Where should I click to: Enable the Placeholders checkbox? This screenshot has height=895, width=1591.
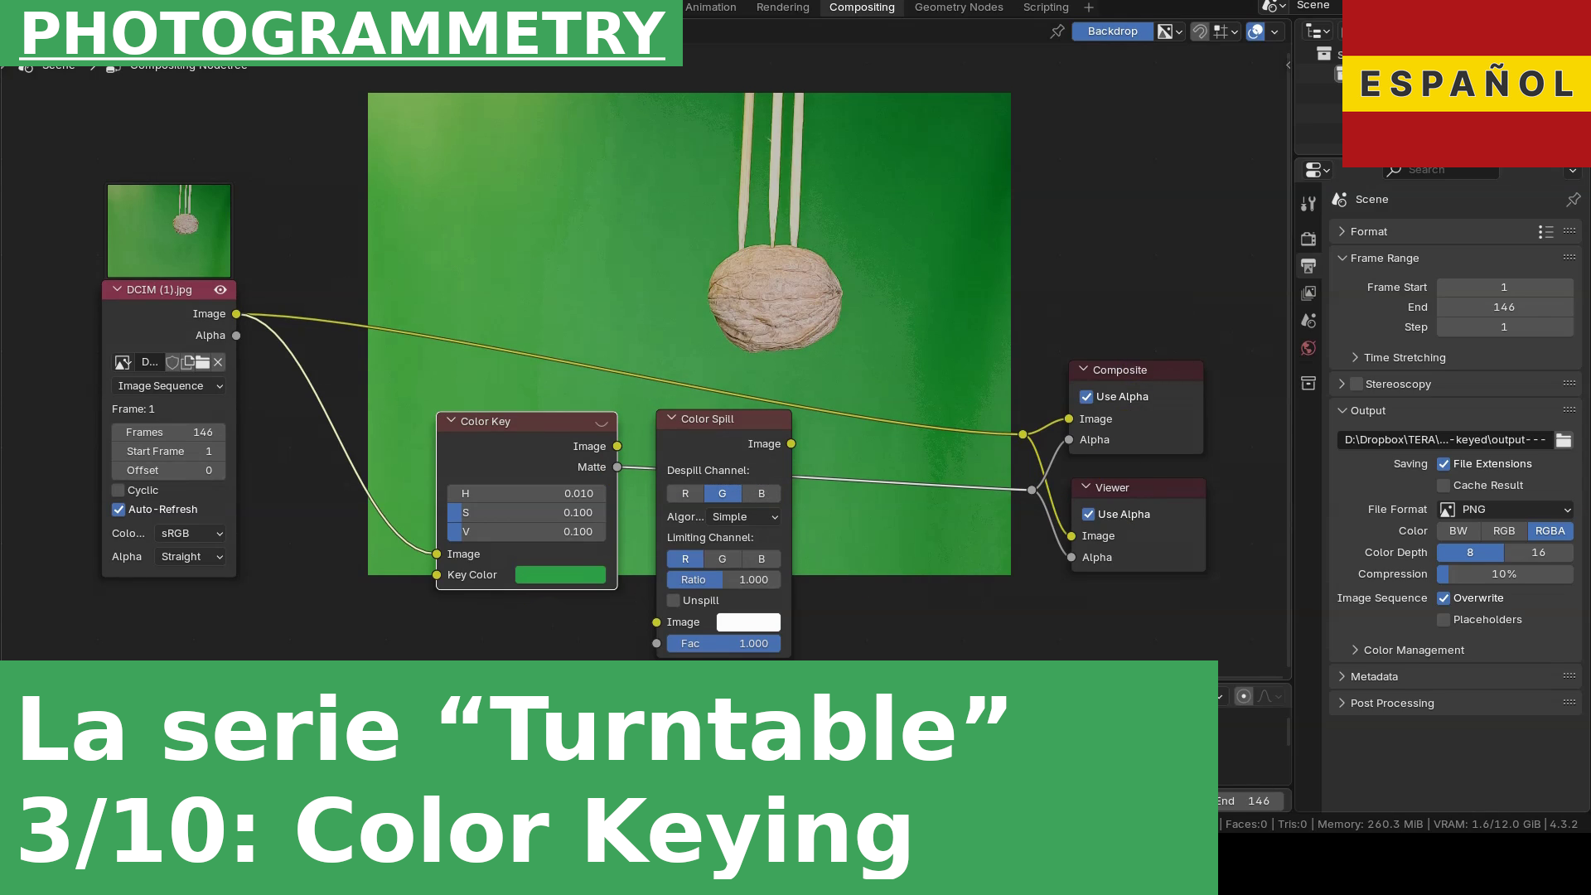1444,620
